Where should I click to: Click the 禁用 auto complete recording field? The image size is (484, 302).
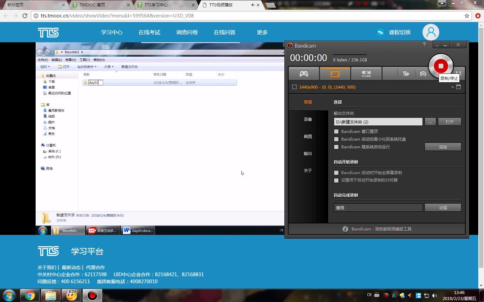point(378,208)
